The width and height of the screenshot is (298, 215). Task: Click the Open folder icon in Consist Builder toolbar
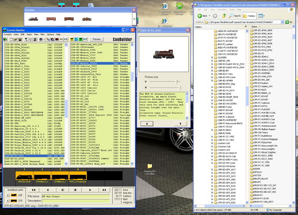point(16,39)
